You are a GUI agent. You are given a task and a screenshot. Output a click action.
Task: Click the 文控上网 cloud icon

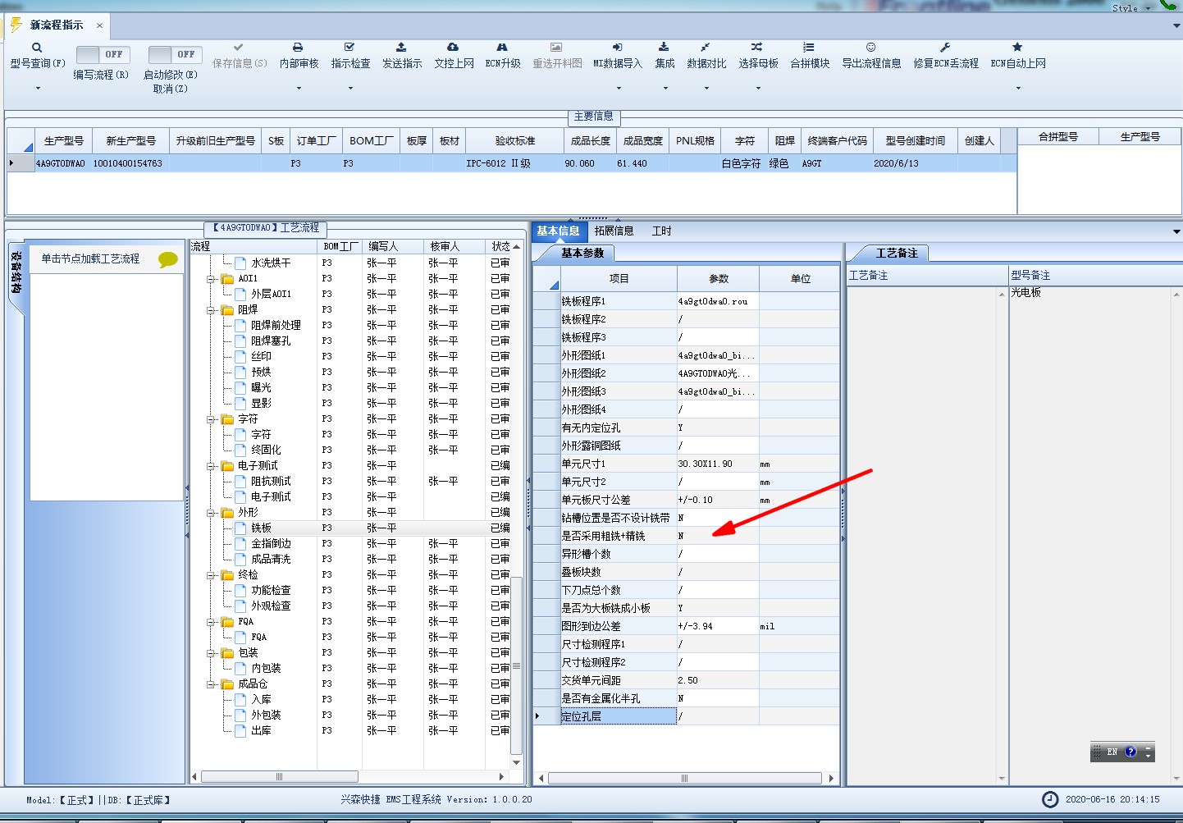point(453,48)
